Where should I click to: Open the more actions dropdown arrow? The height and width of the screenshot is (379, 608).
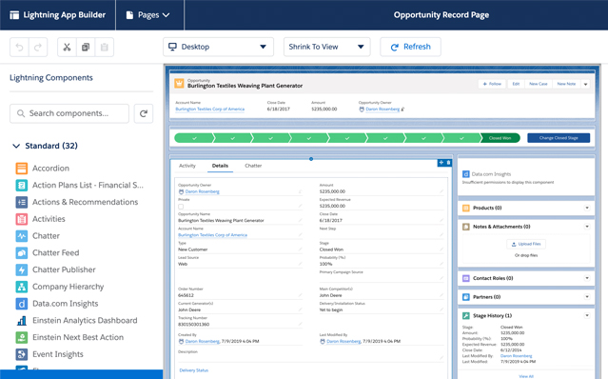[x=585, y=84]
